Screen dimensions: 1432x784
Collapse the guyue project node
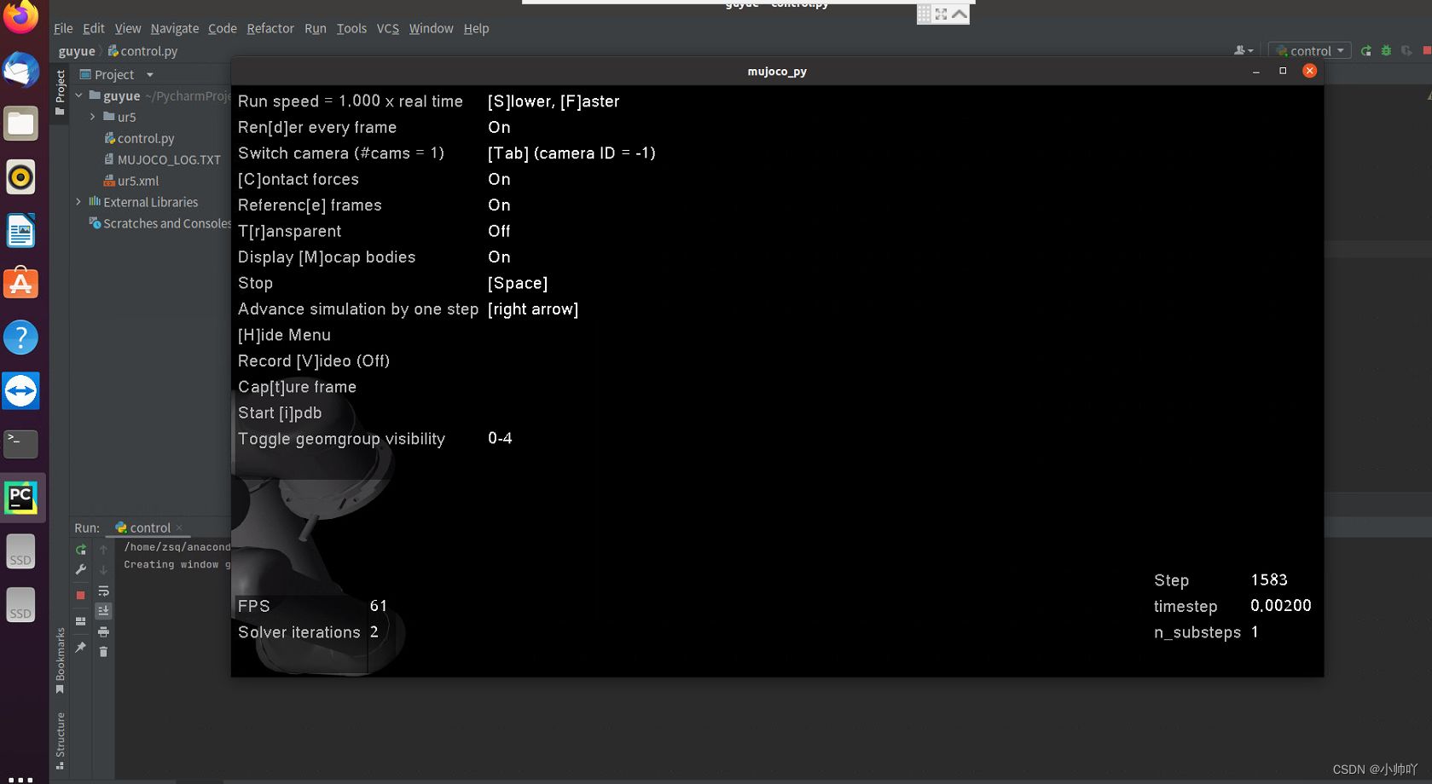point(78,95)
